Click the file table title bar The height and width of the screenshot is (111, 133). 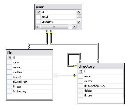(29, 53)
